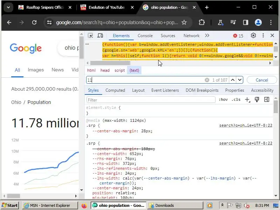The width and height of the screenshot is (280, 210).
Task: Open a new browser tab
Action: click(x=207, y=7)
